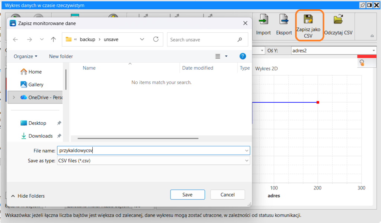Click the Cancel button

227,195
